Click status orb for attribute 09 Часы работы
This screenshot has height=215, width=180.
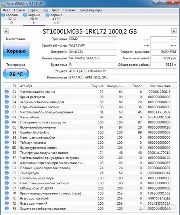(x=7, y=117)
